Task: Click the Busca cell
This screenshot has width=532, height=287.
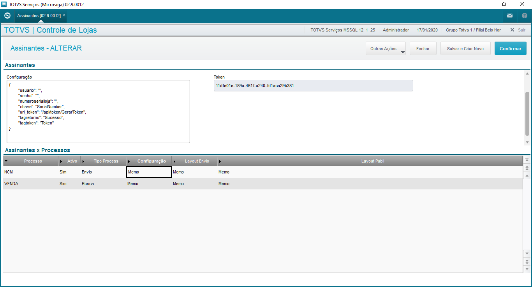Action: [104, 184]
